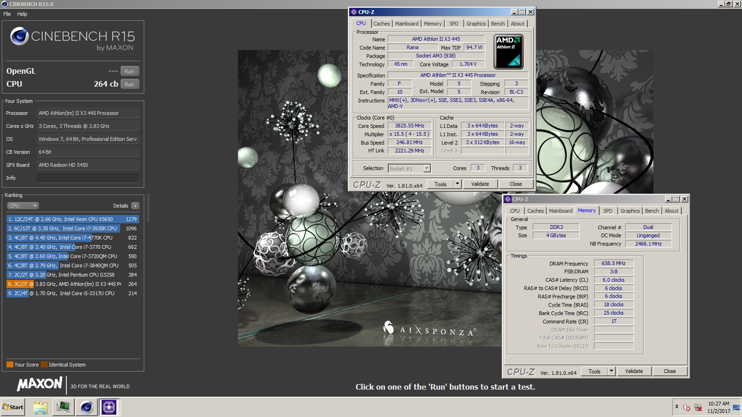The image size is (742, 417).
Task: Switch to Mainboard tab in CPU-Z CPU window
Action: pyautogui.click(x=407, y=24)
